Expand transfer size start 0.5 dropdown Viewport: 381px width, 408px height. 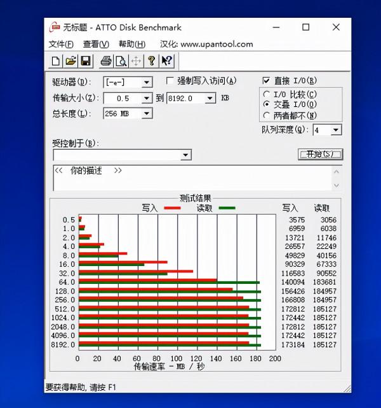click(147, 99)
